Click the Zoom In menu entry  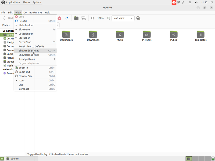(35, 68)
